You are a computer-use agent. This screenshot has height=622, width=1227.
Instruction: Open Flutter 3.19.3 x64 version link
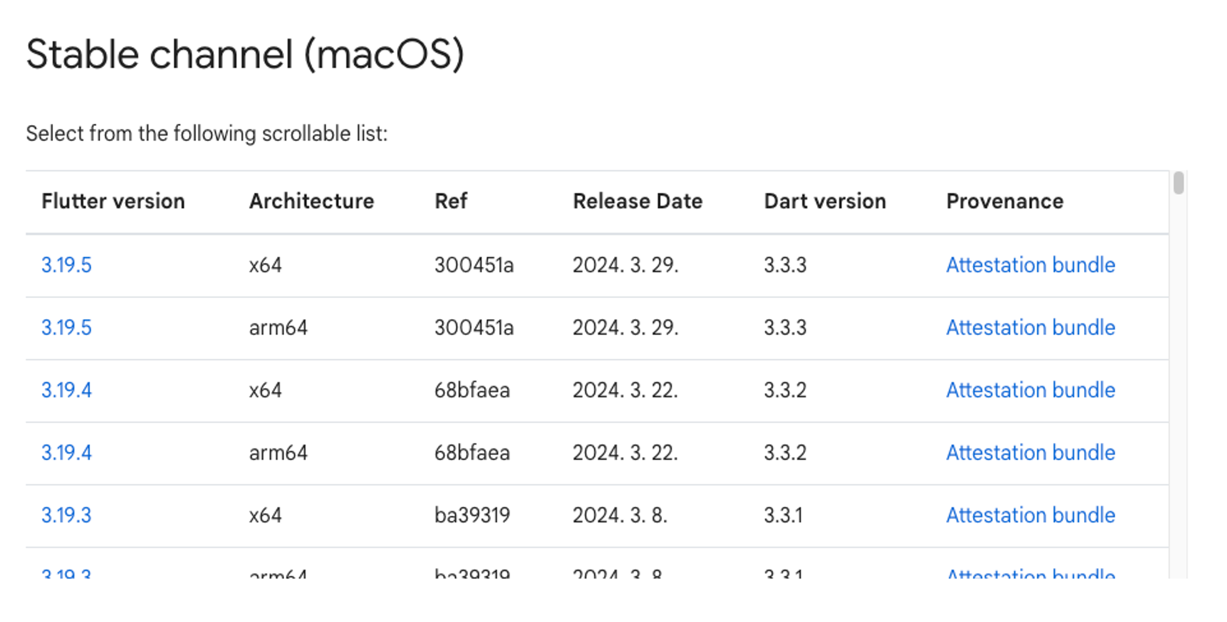[x=66, y=515]
